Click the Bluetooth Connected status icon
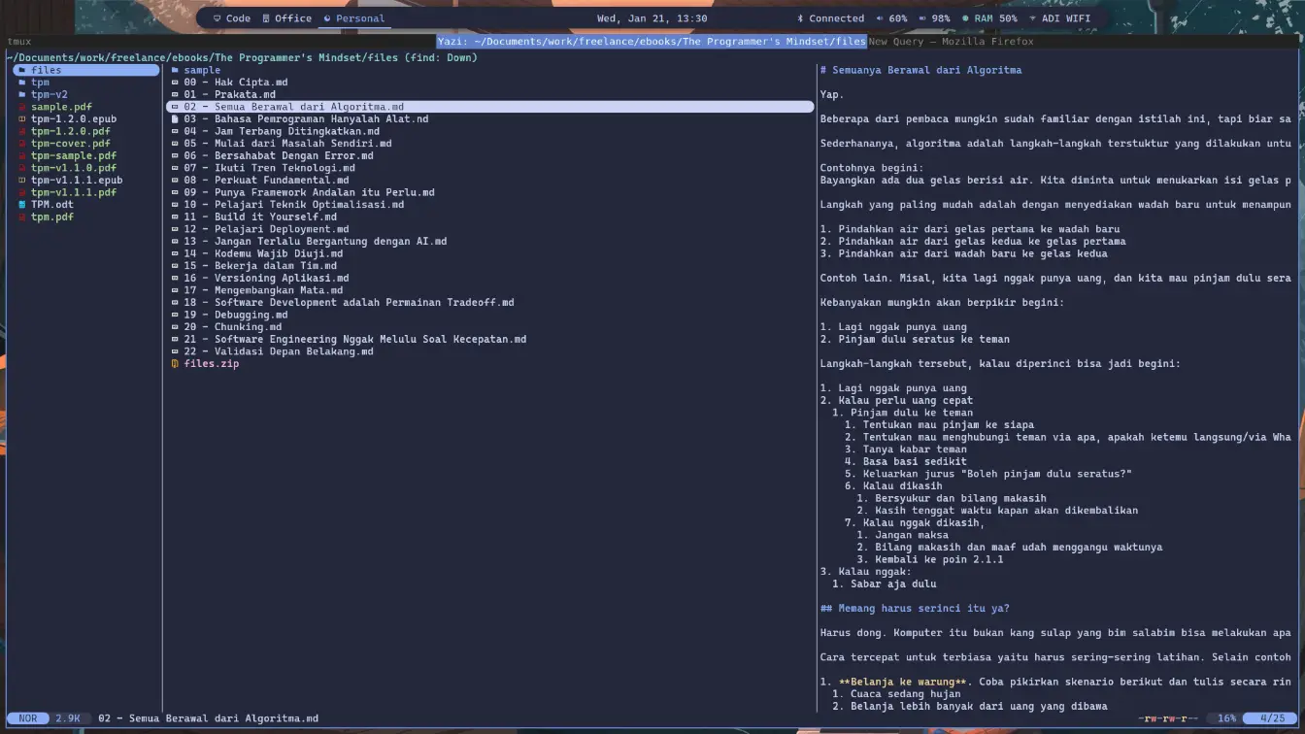The width and height of the screenshot is (1305, 734). point(800,18)
